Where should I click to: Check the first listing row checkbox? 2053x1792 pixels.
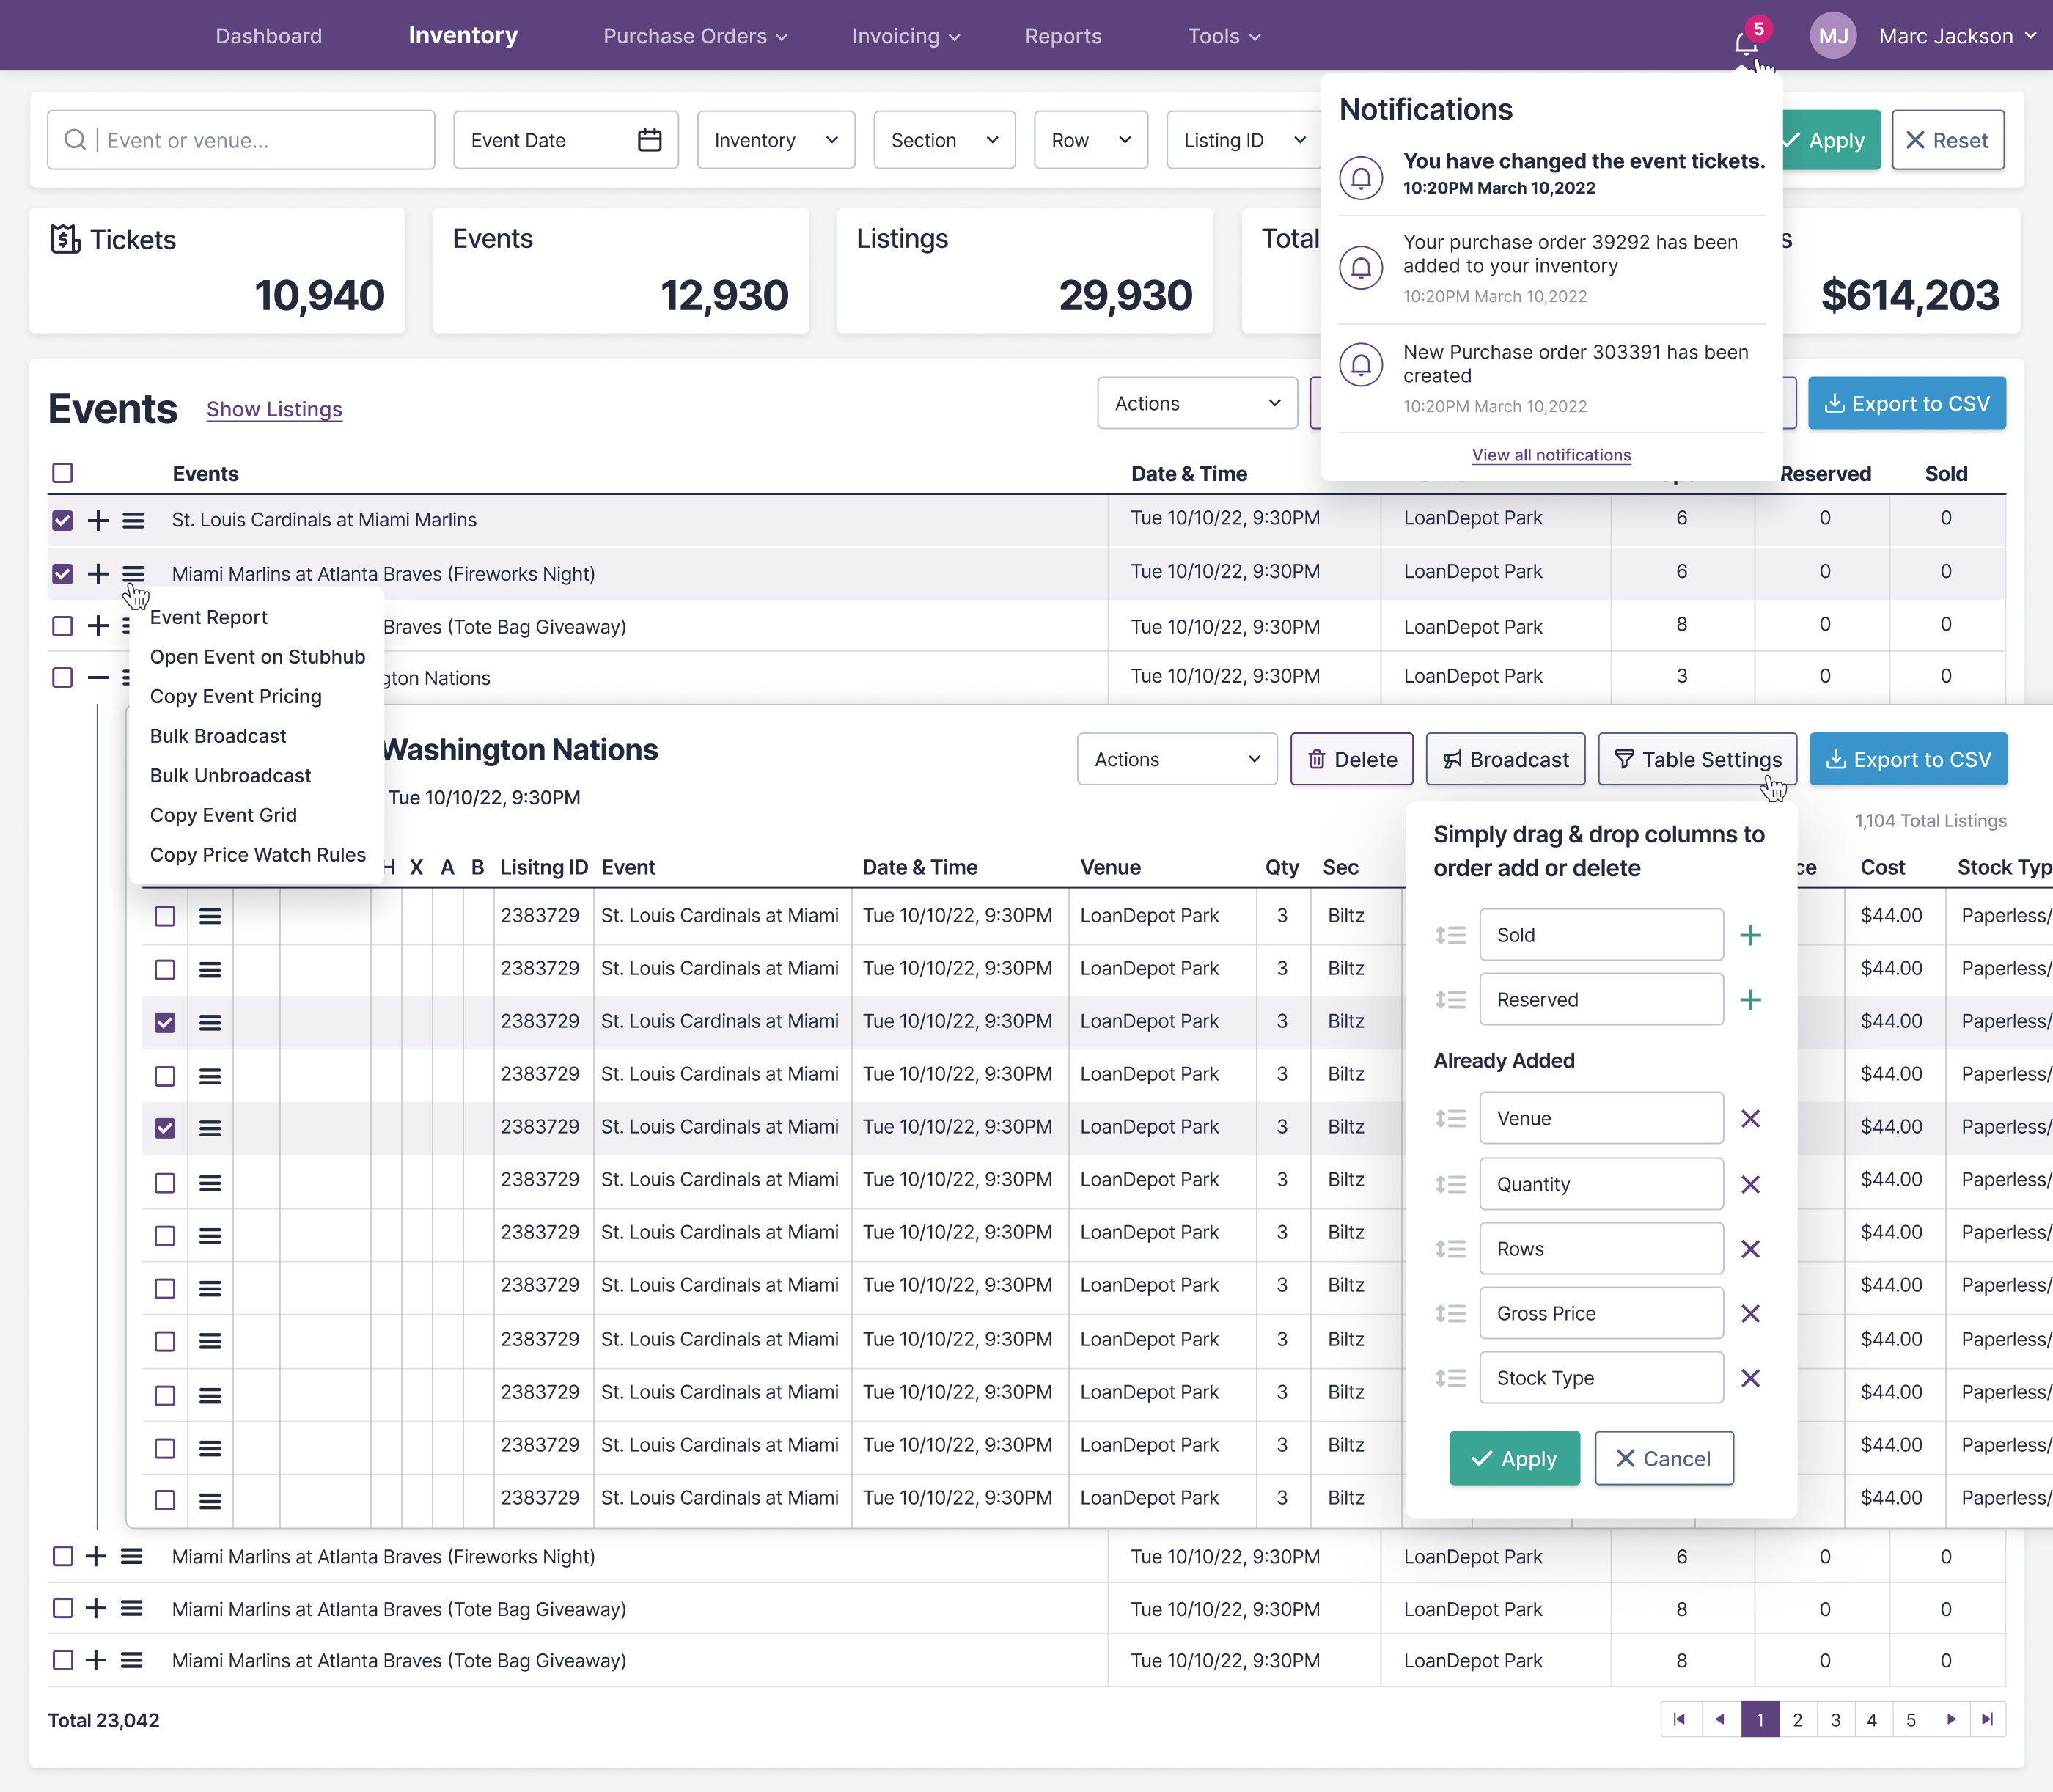coord(165,916)
